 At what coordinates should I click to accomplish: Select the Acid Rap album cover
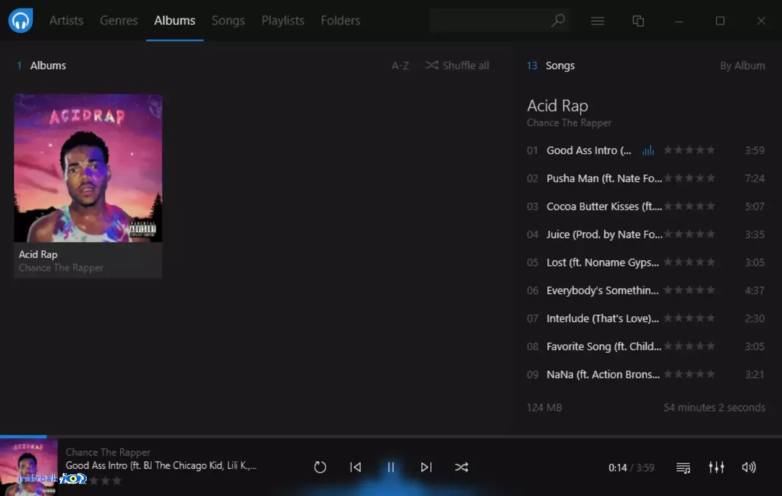coord(88,168)
